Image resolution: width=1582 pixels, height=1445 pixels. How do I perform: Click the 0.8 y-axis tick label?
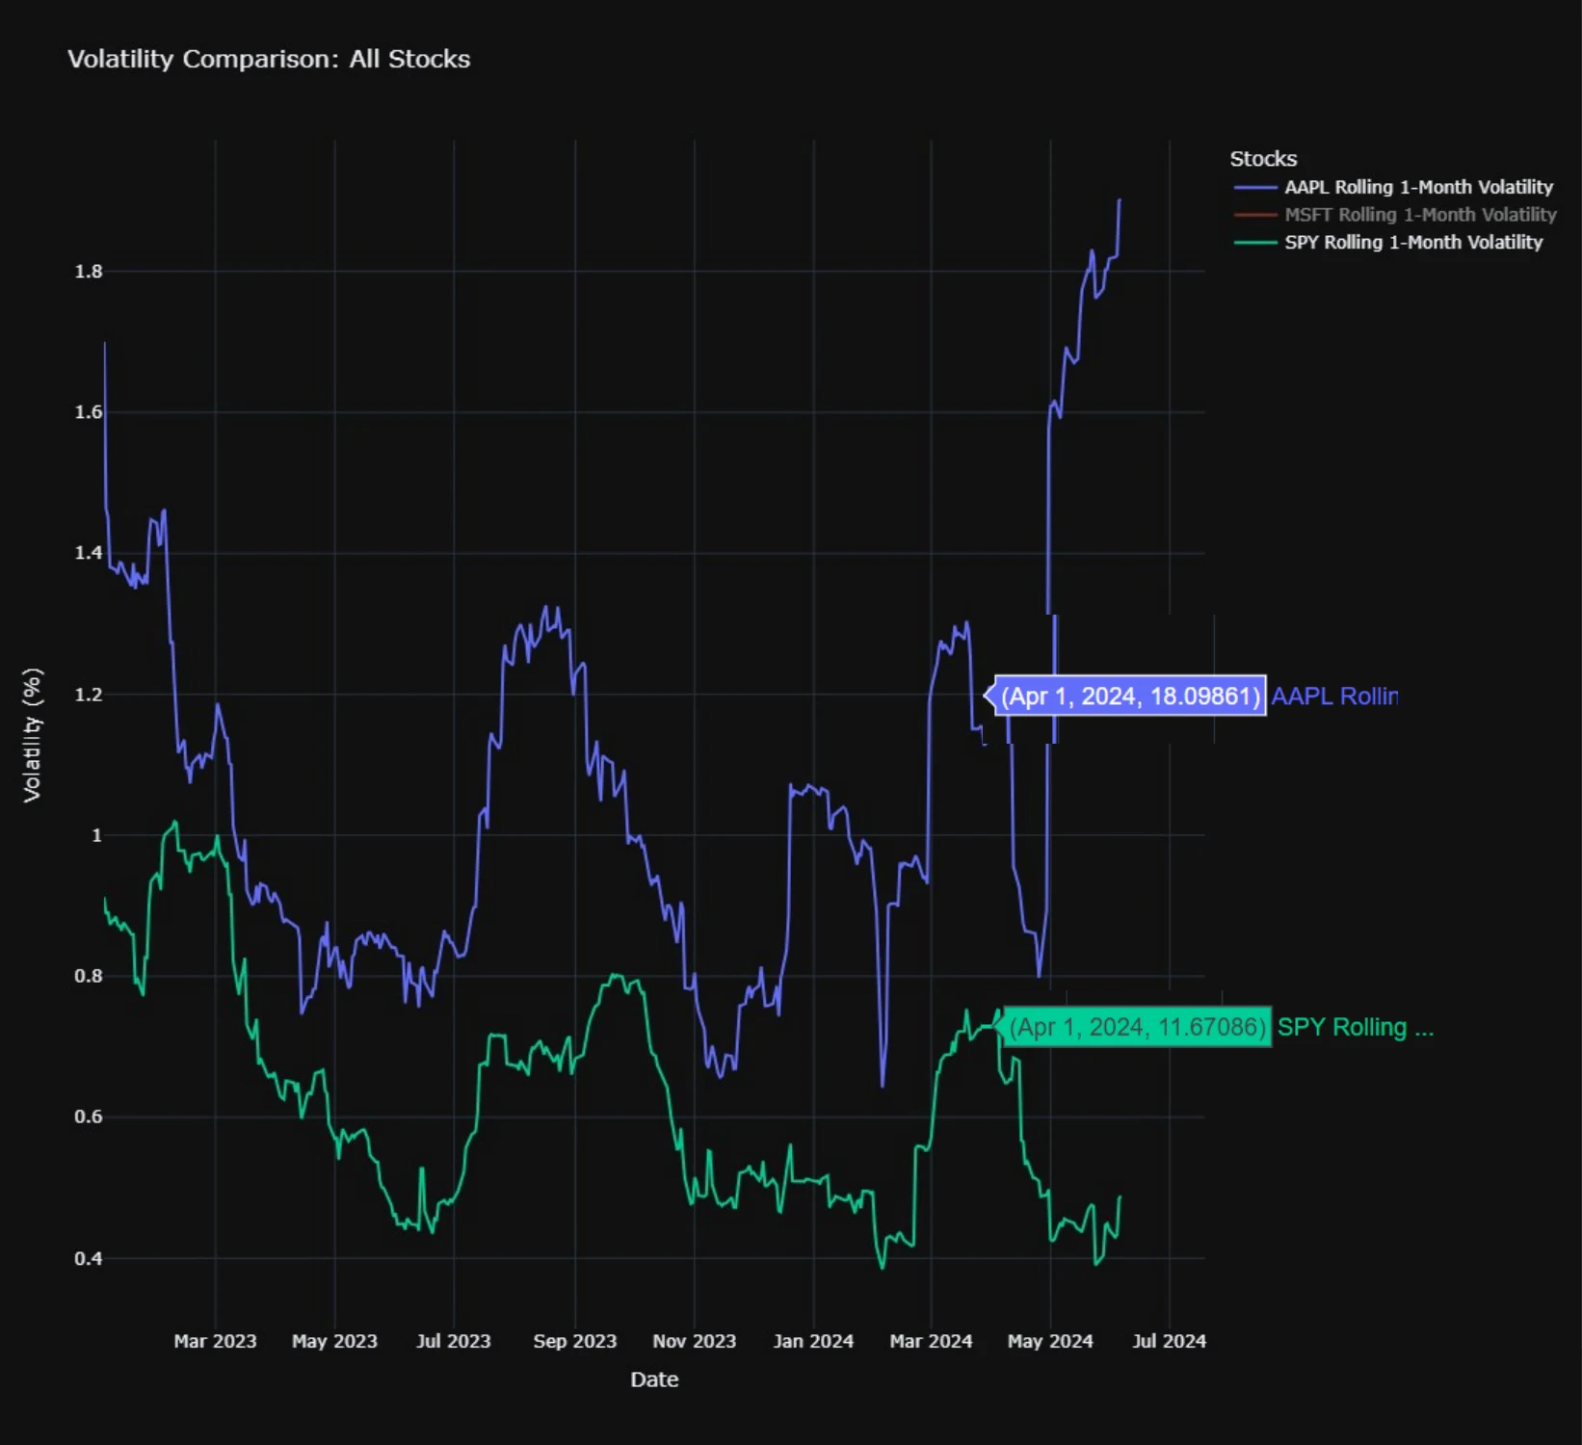tap(89, 976)
